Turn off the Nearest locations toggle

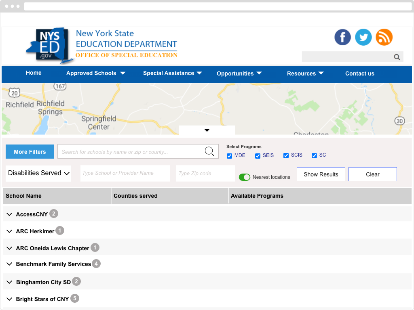(245, 177)
